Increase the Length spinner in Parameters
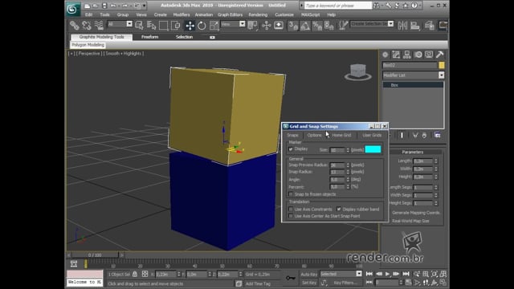 435,160
